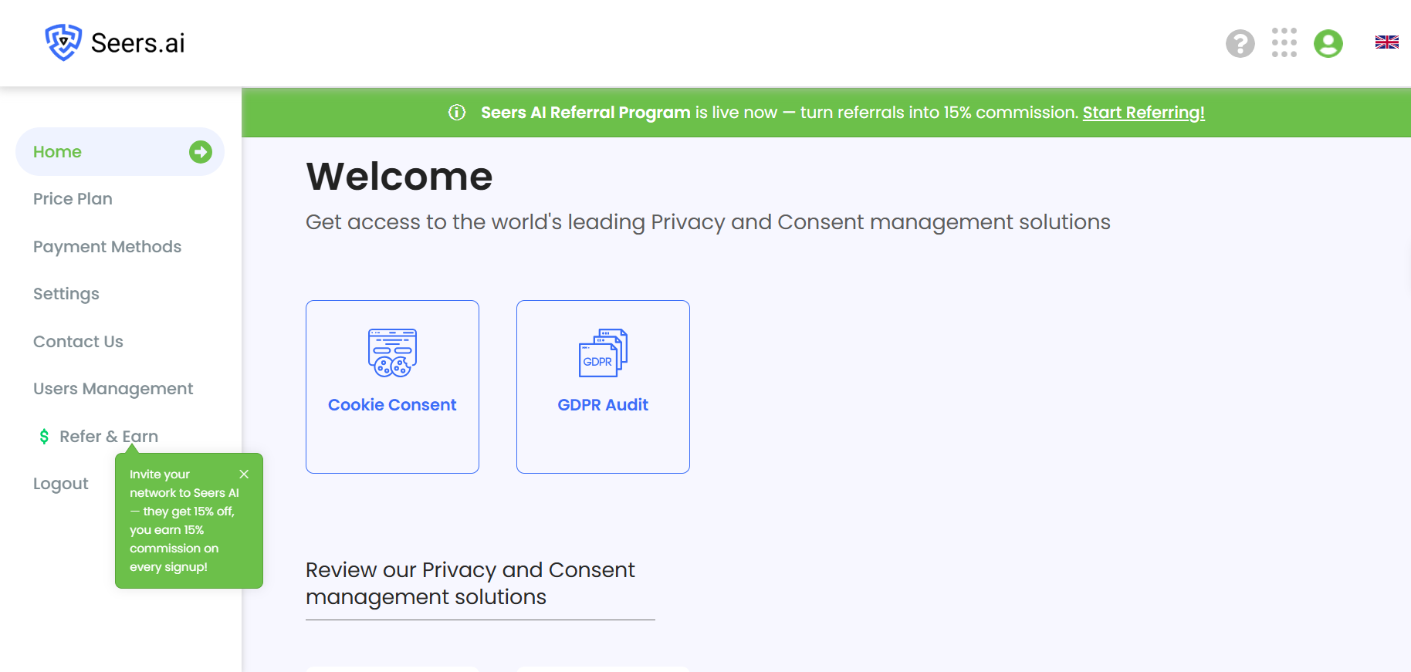The image size is (1411, 672).
Task: Open the help question mark icon
Action: pos(1240,43)
